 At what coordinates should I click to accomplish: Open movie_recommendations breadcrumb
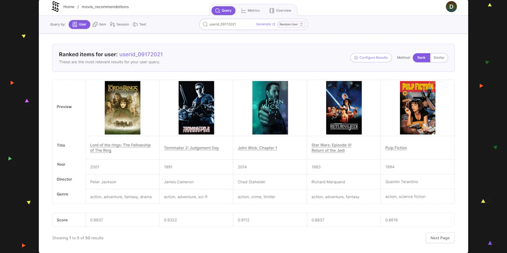coord(105,7)
